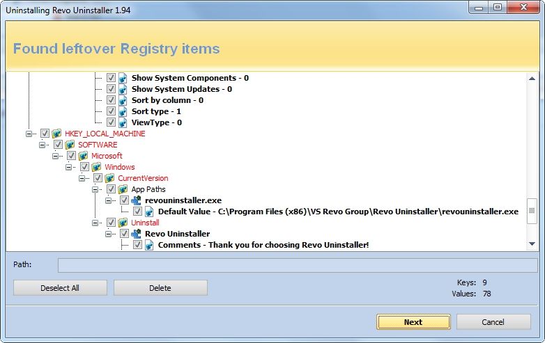Screen dimensions: 545x343
Task: Minimize the Uninstalling Revo Uninstaller window
Action: (479, 7)
